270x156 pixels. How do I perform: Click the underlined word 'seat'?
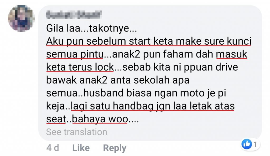(x=56, y=119)
